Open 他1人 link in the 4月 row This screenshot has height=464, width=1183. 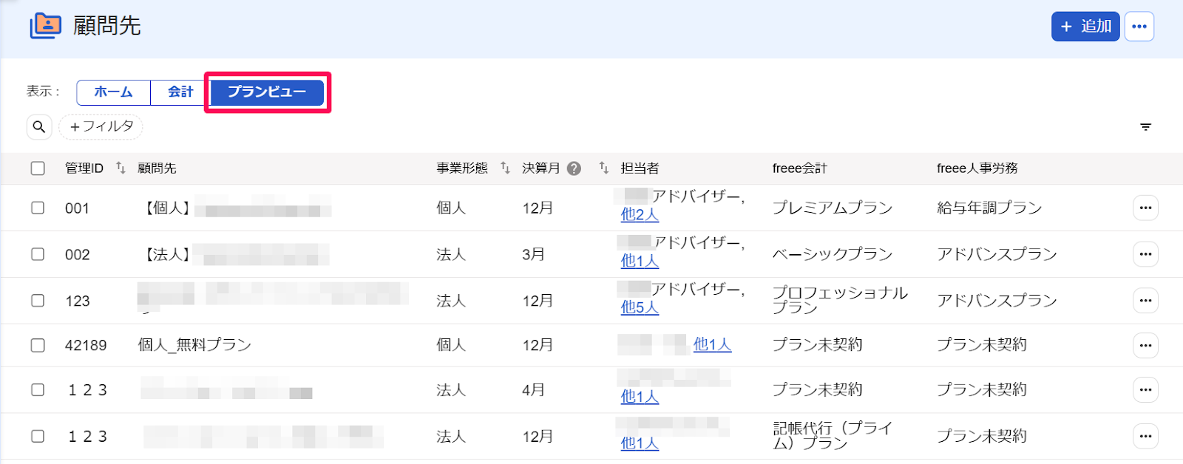click(640, 397)
